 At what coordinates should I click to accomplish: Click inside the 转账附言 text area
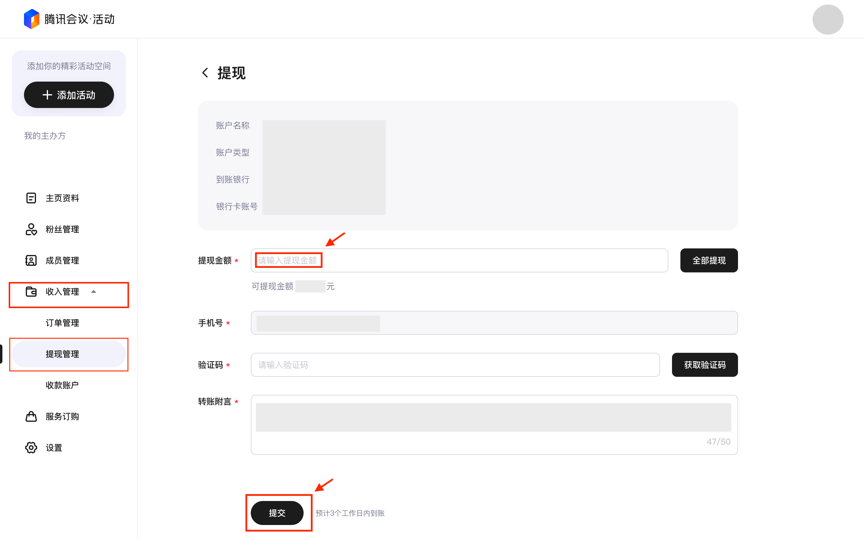pos(494,424)
